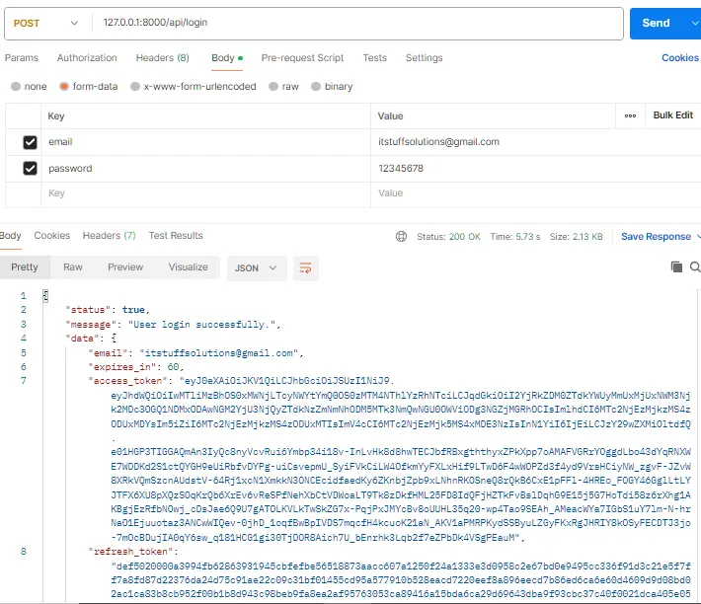Click the "status": true line
Screen dimensions: 701x604
tap(108, 310)
